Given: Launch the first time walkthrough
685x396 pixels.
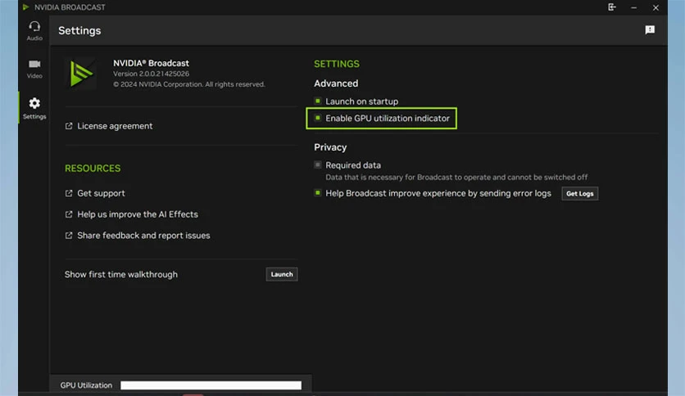Looking at the screenshot, I should coord(282,274).
